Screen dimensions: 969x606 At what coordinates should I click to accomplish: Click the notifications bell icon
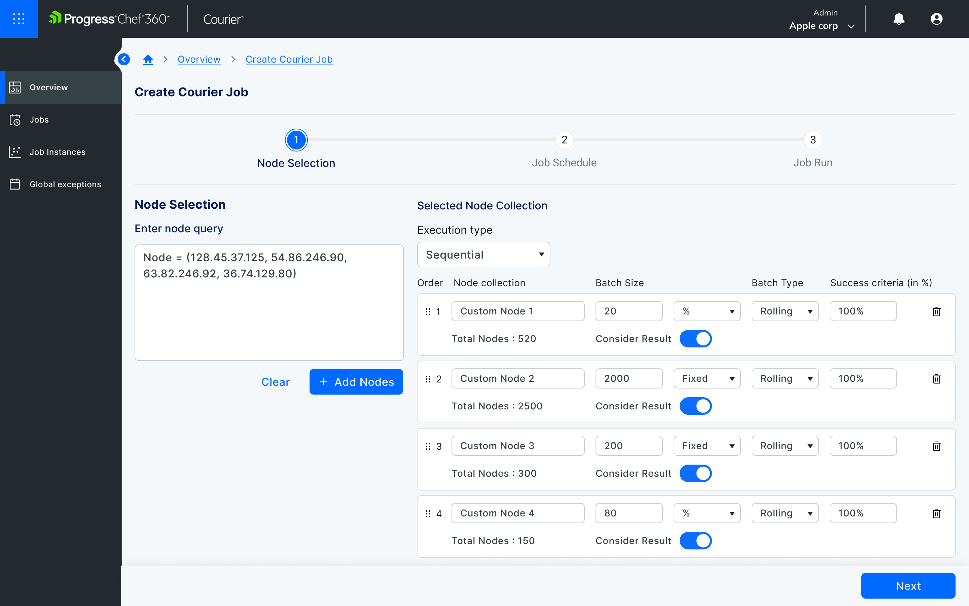coord(899,19)
